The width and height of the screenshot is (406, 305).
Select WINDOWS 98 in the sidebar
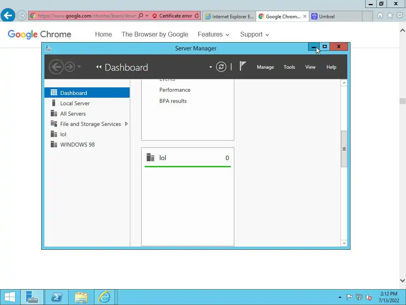87,145
